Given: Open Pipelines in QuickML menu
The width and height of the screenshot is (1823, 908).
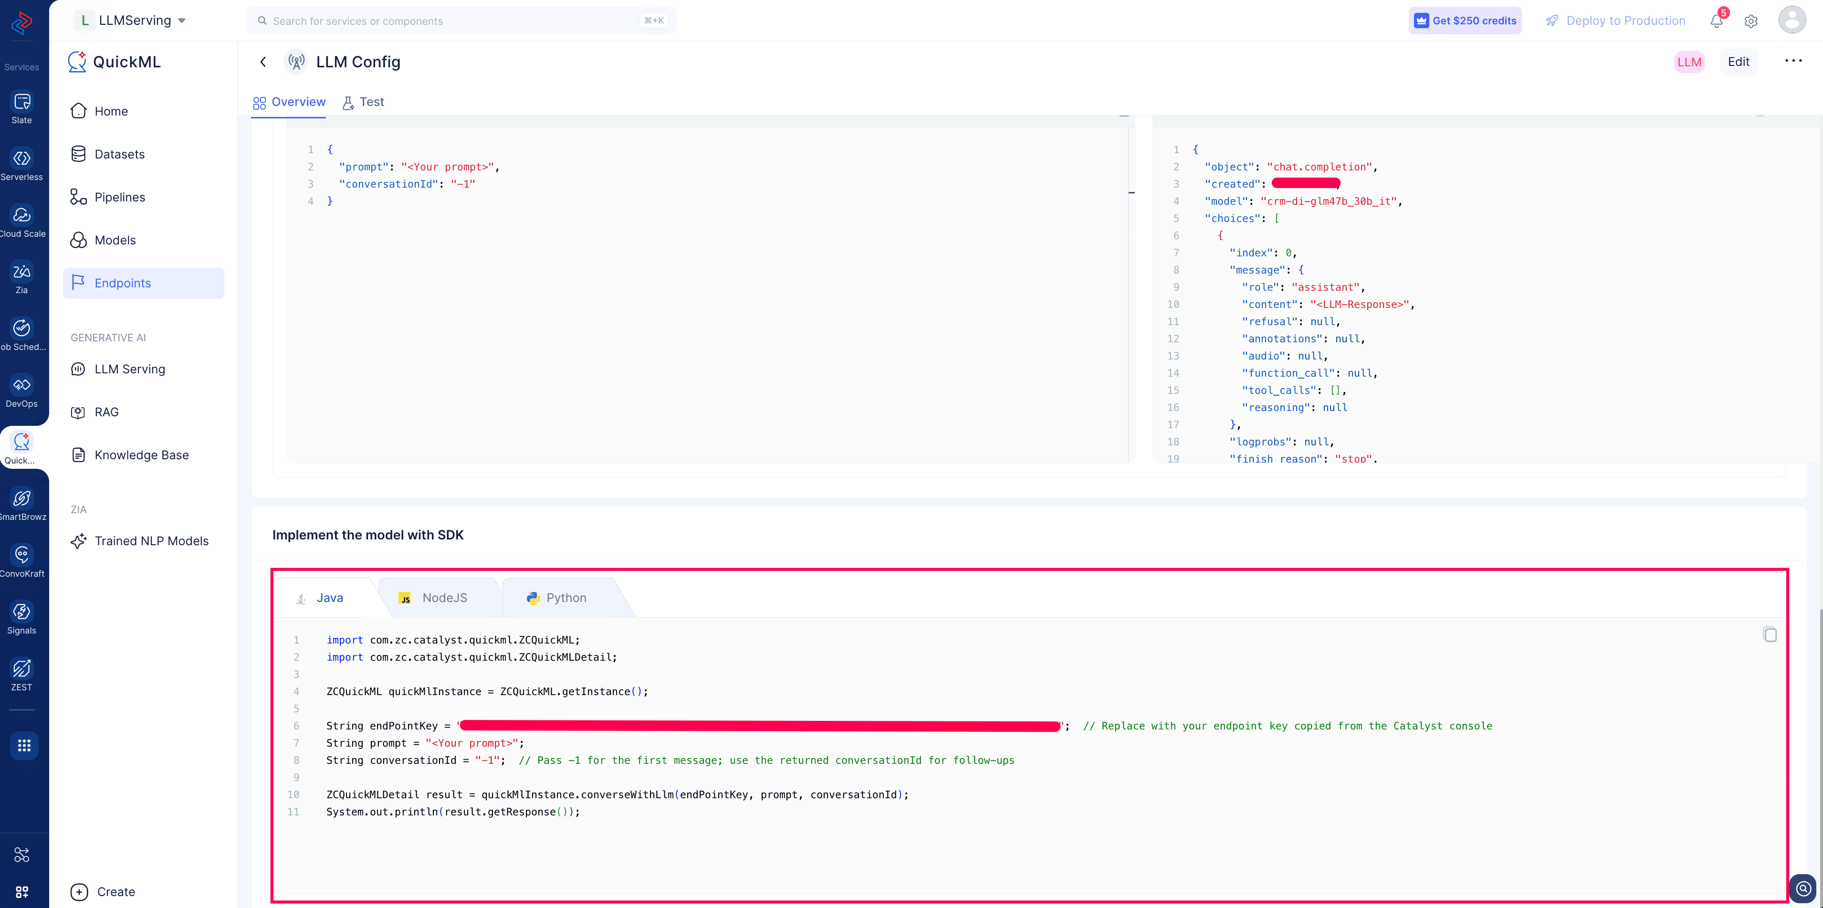Looking at the screenshot, I should [144, 197].
